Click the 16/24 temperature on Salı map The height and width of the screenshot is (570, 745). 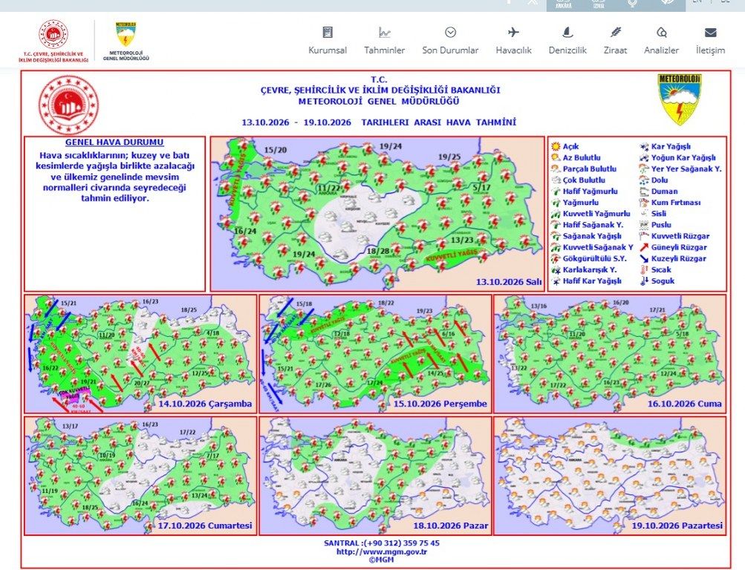pos(245,232)
